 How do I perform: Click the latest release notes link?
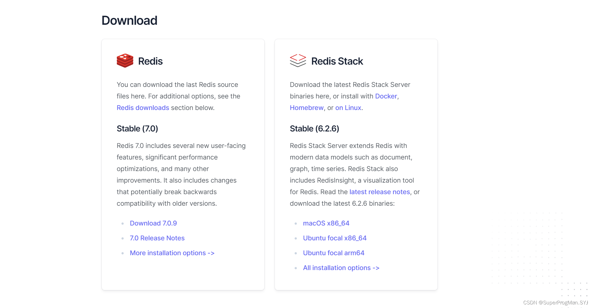point(380,192)
